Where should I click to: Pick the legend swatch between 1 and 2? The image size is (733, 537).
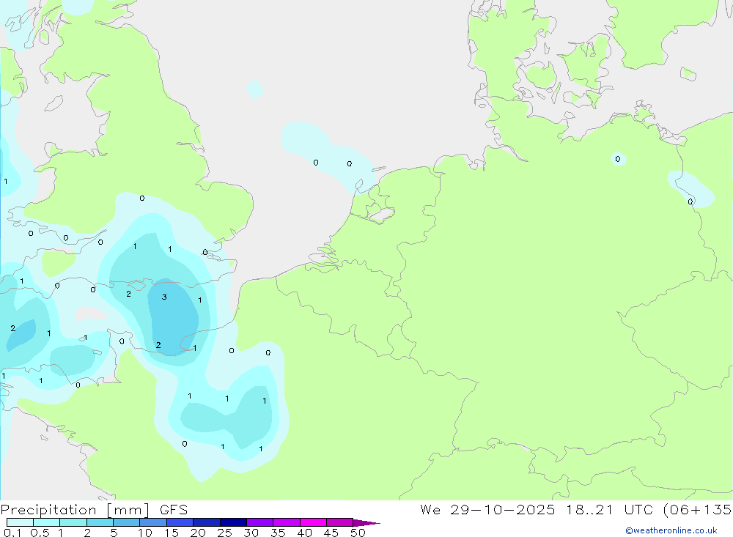click(73, 522)
